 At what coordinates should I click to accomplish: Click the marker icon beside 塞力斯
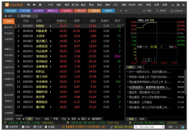(x=50, y=107)
